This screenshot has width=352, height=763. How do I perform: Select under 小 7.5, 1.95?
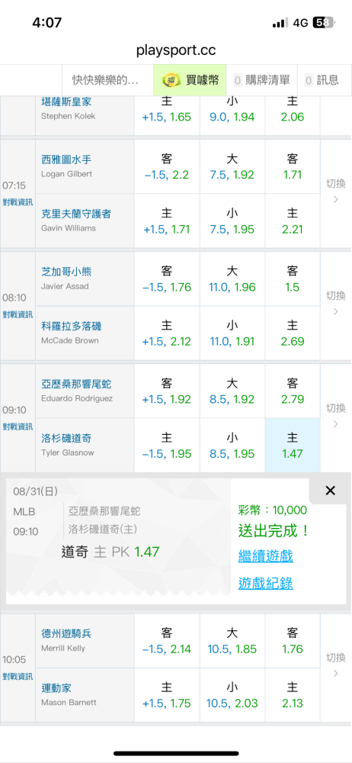tap(232, 221)
